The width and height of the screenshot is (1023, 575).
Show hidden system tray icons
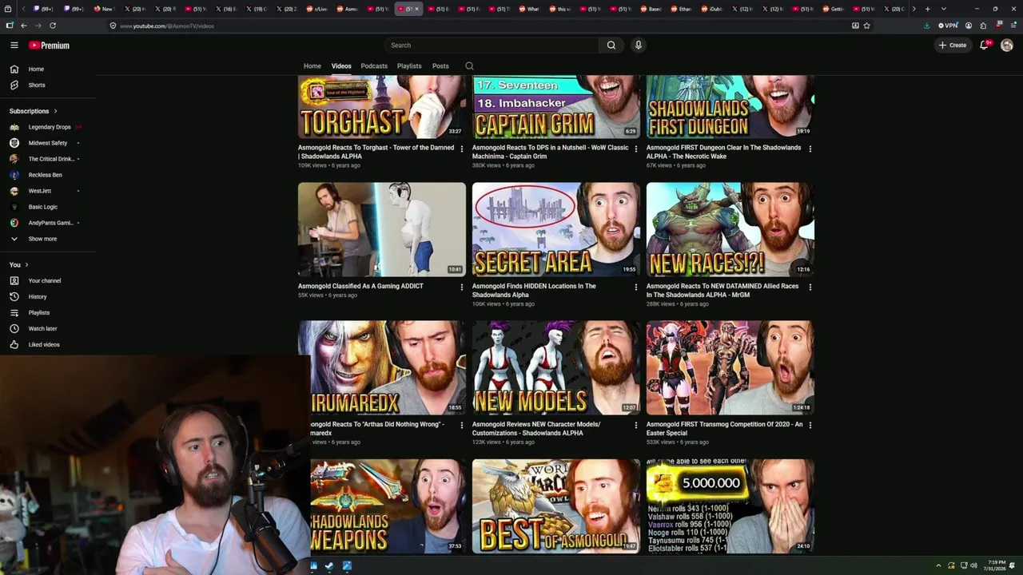tap(939, 566)
